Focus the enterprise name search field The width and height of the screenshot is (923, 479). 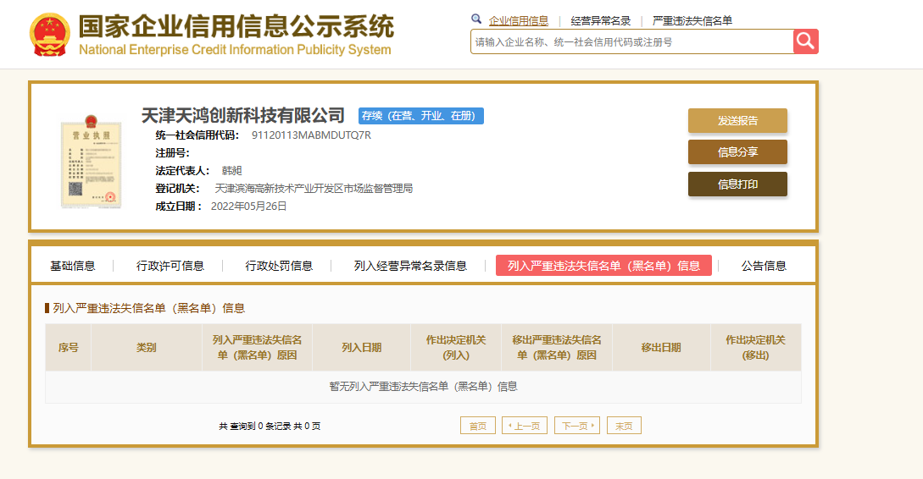pos(632,41)
